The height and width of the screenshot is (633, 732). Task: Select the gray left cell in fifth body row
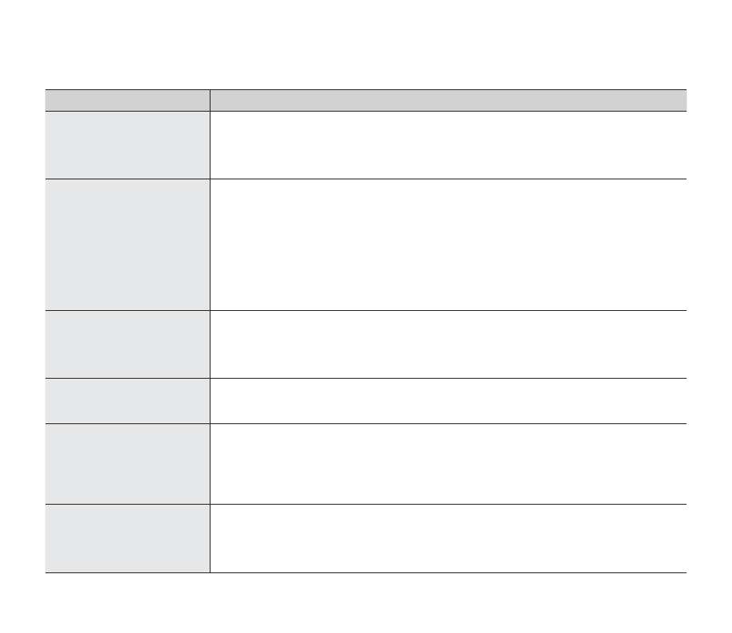[128, 464]
